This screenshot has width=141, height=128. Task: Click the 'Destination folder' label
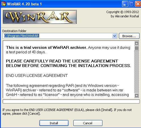click(14, 31)
